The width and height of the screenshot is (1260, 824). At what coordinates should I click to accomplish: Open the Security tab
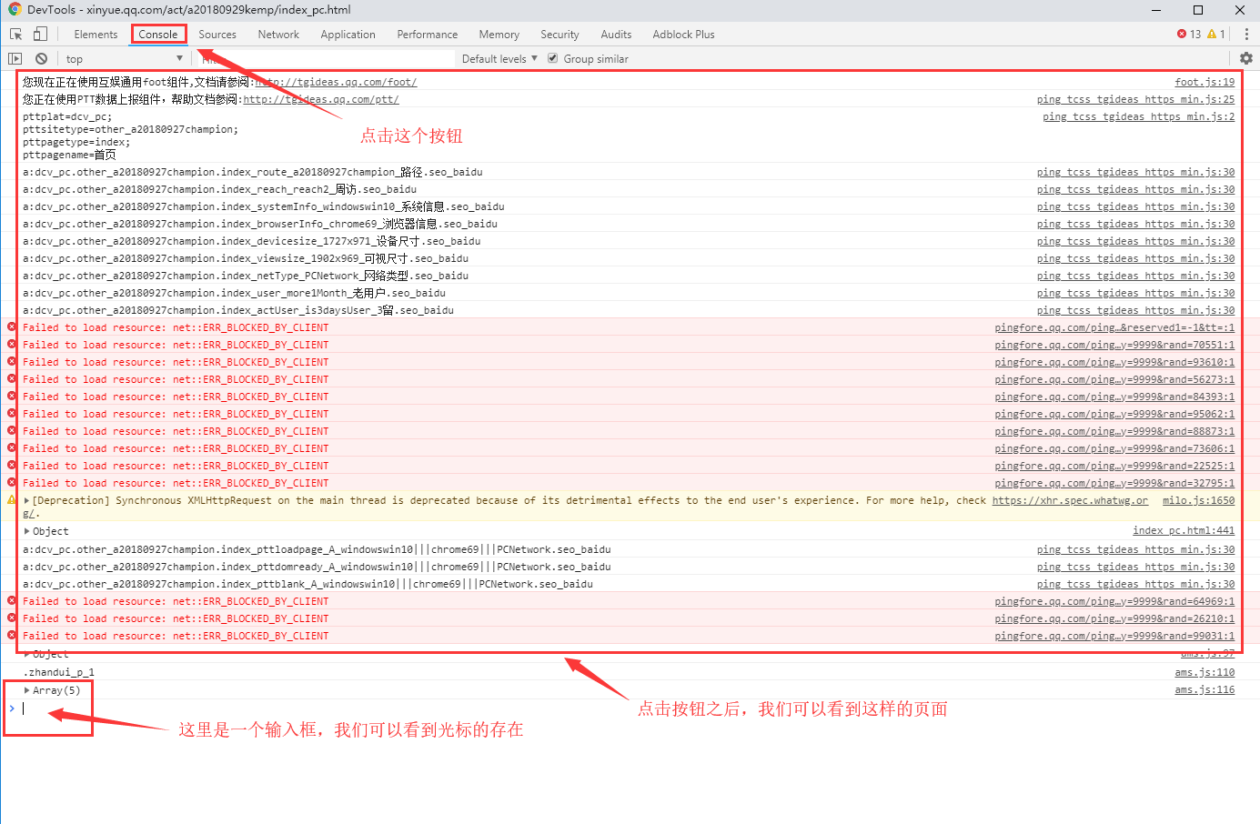click(x=559, y=35)
